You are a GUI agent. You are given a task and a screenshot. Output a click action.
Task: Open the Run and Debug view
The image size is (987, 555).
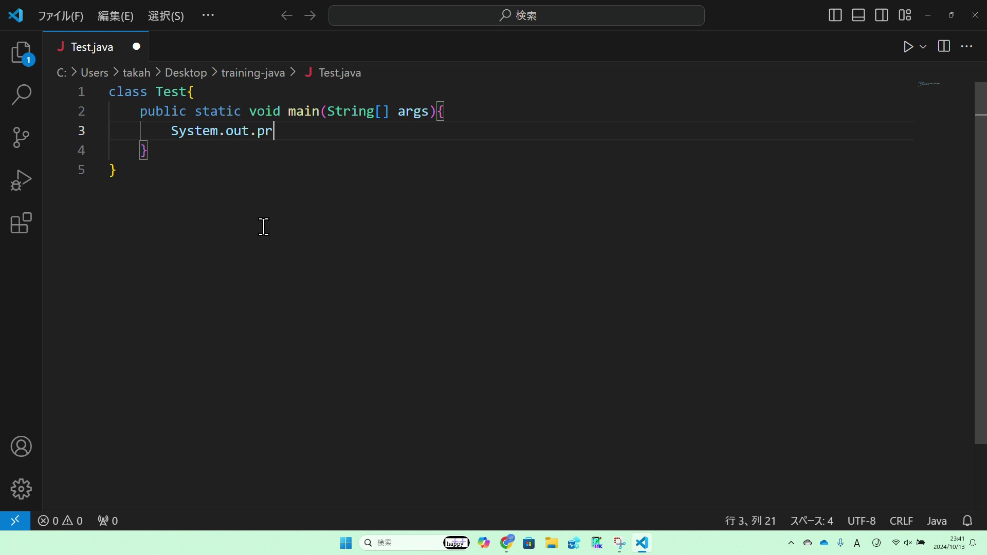click(21, 180)
